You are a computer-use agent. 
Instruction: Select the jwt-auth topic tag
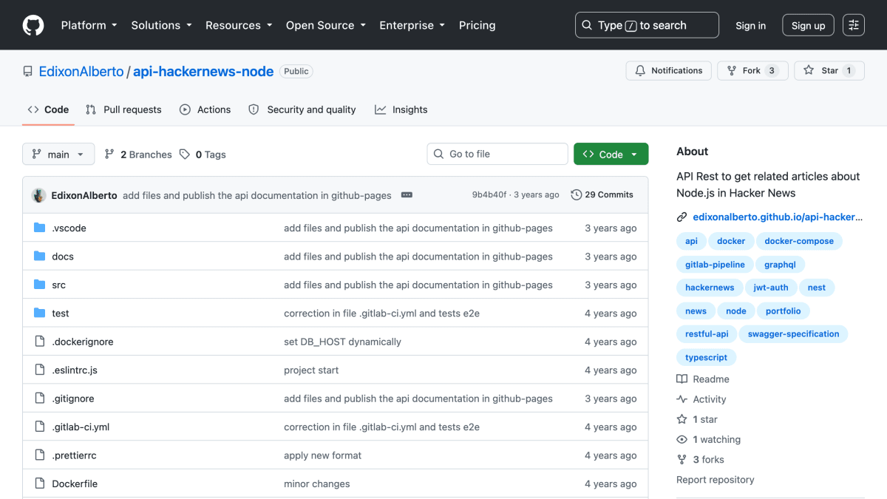pyautogui.click(x=770, y=288)
